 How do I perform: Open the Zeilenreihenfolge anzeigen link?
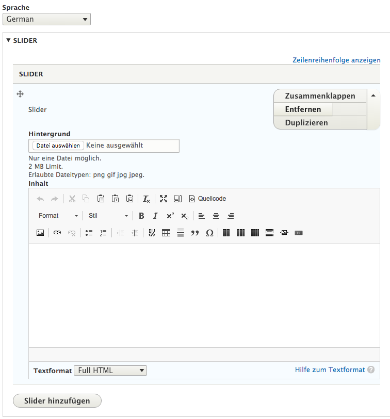click(x=336, y=60)
